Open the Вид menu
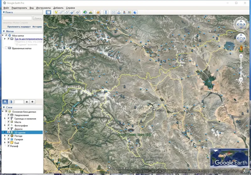Viewport: 251px width, 175px height. (32, 8)
